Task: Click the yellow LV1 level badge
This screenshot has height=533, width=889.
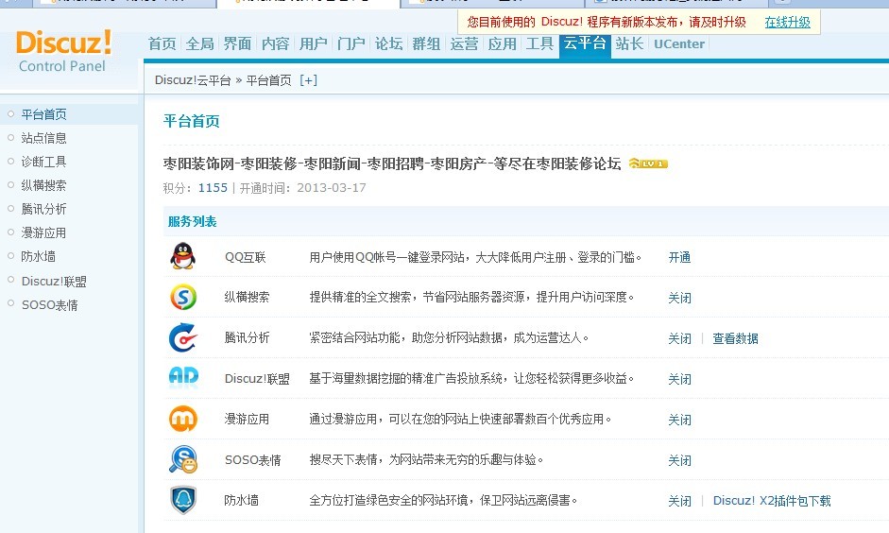Action: [x=649, y=163]
